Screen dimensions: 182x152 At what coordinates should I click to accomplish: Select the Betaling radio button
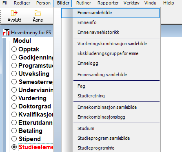click(14, 131)
